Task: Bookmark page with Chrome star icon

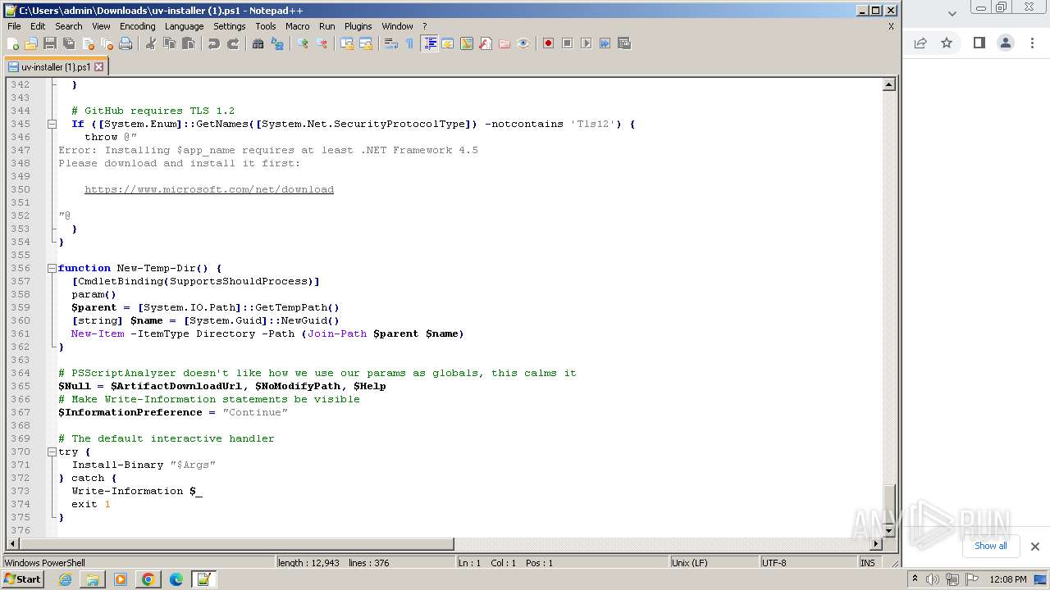Action: tap(947, 43)
